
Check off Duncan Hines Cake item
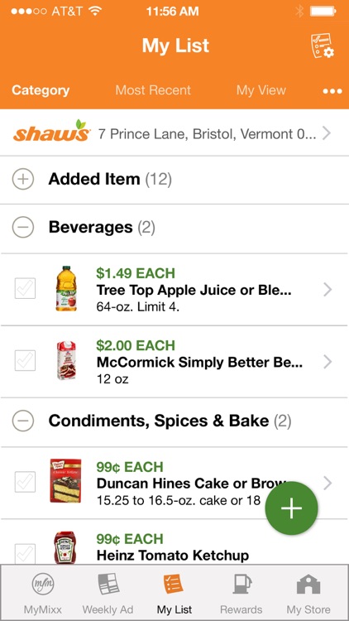point(25,482)
